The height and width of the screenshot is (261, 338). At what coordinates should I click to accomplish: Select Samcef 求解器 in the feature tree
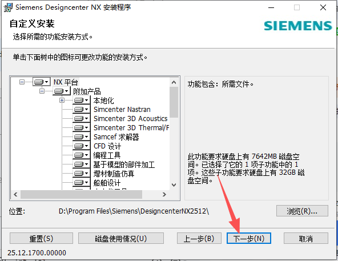pos(116,137)
